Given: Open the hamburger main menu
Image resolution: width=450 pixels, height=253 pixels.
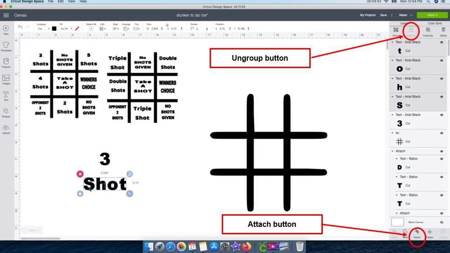Looking at the screenshot, I should click(6, 15).
